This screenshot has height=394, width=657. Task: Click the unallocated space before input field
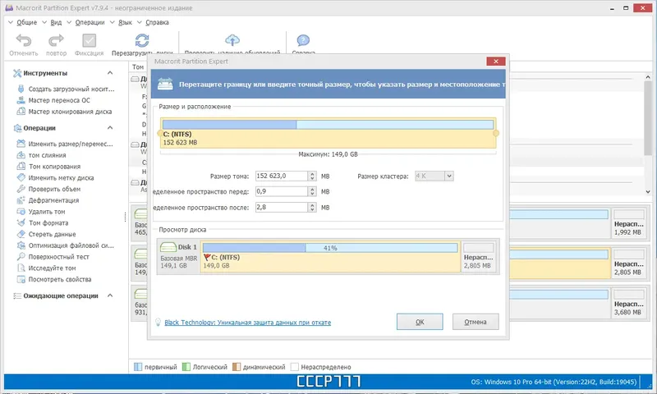(282, 191)
